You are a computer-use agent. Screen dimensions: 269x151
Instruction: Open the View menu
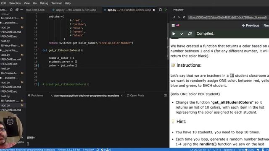[26, 3]
